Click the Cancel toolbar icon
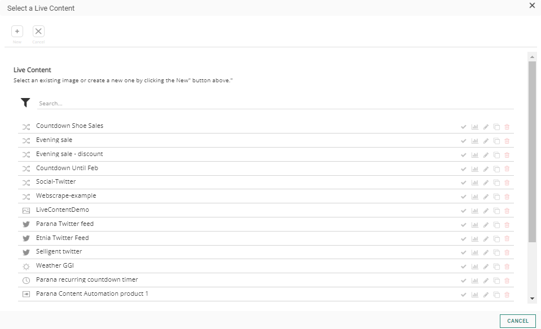 pyautogui.click(x=38, y=32)
